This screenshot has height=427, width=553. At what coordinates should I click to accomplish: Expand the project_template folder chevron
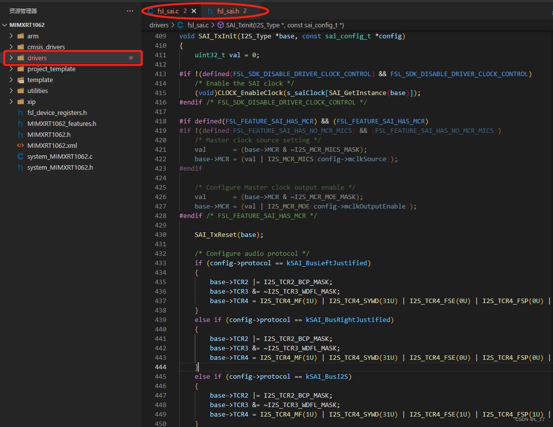(11, 69)
